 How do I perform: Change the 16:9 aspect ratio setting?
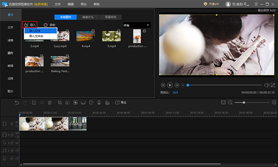coord(175,92)
